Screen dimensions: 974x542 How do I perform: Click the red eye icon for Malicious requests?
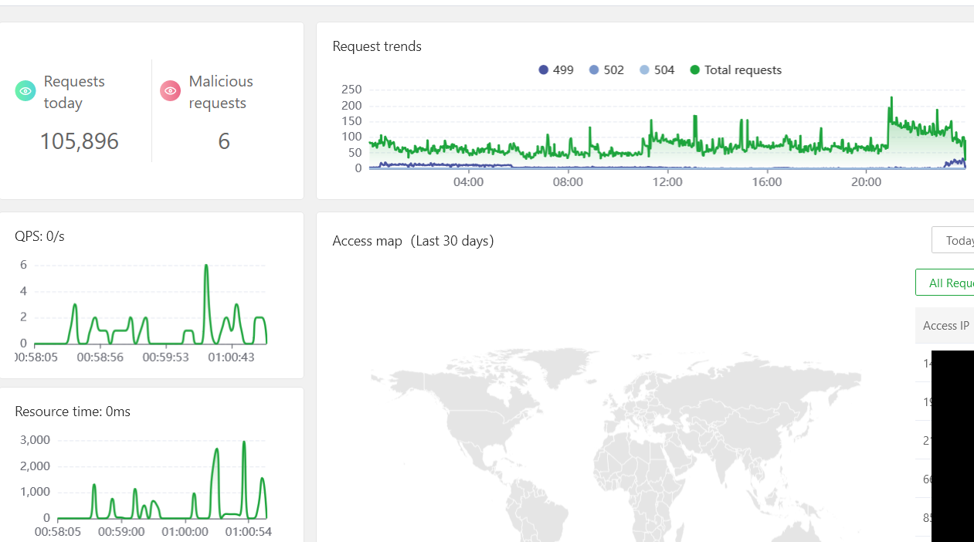click(x=170, y=91)
